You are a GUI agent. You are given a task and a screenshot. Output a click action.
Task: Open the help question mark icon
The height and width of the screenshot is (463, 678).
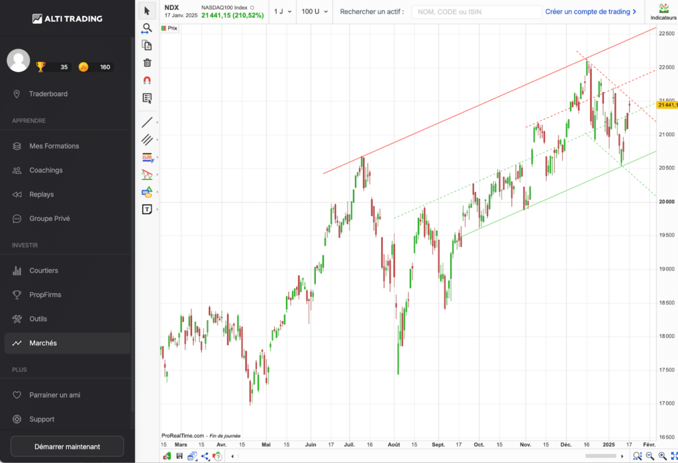click(x=217, y=456)
